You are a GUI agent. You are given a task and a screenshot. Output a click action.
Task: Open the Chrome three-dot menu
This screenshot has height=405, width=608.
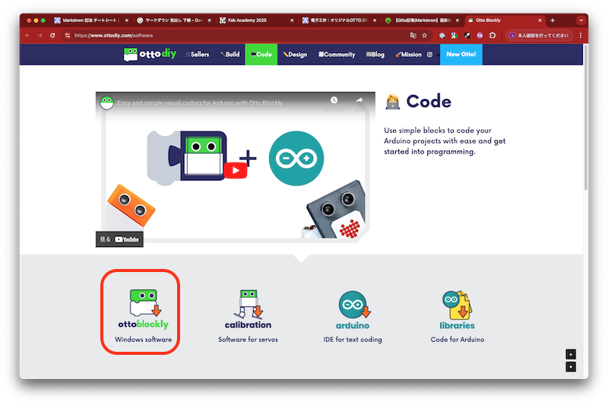point(581,35)
